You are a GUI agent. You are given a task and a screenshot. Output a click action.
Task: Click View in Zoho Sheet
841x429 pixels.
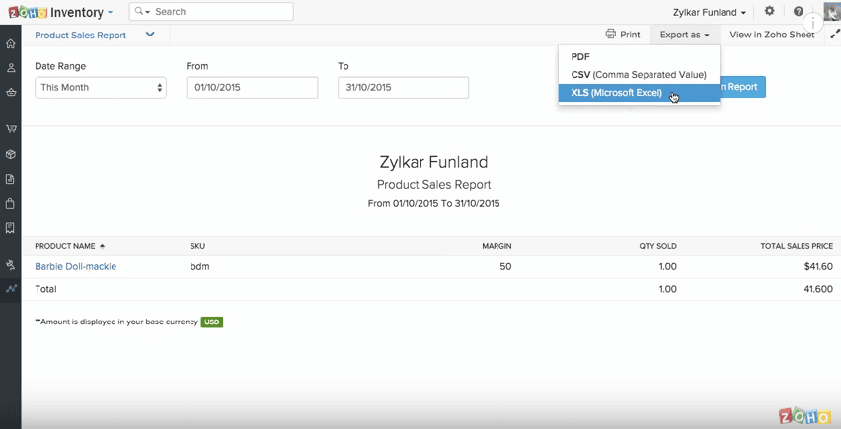coord(772,35)
